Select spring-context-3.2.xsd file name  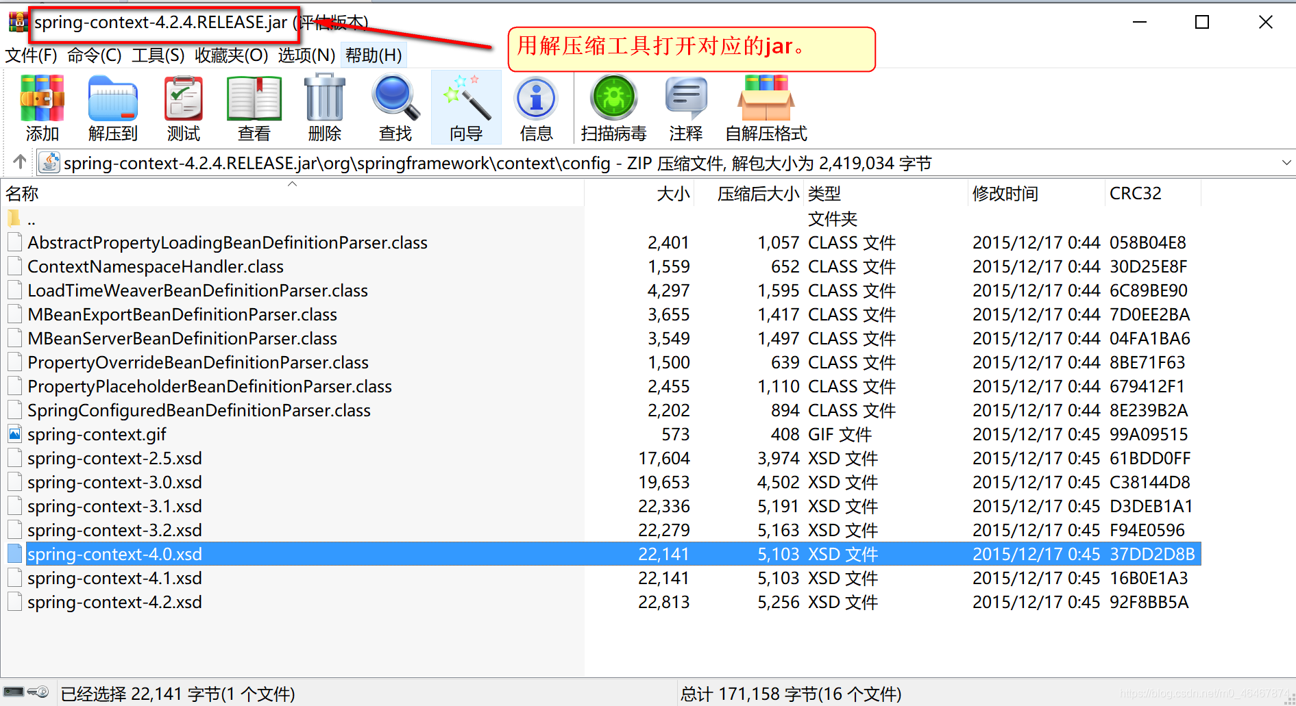114,530
